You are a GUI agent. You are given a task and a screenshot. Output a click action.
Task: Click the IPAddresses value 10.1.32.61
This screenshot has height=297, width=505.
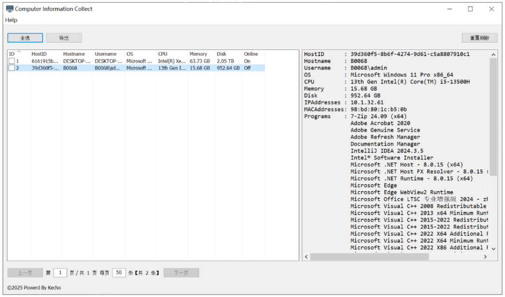tap(367, 103)
